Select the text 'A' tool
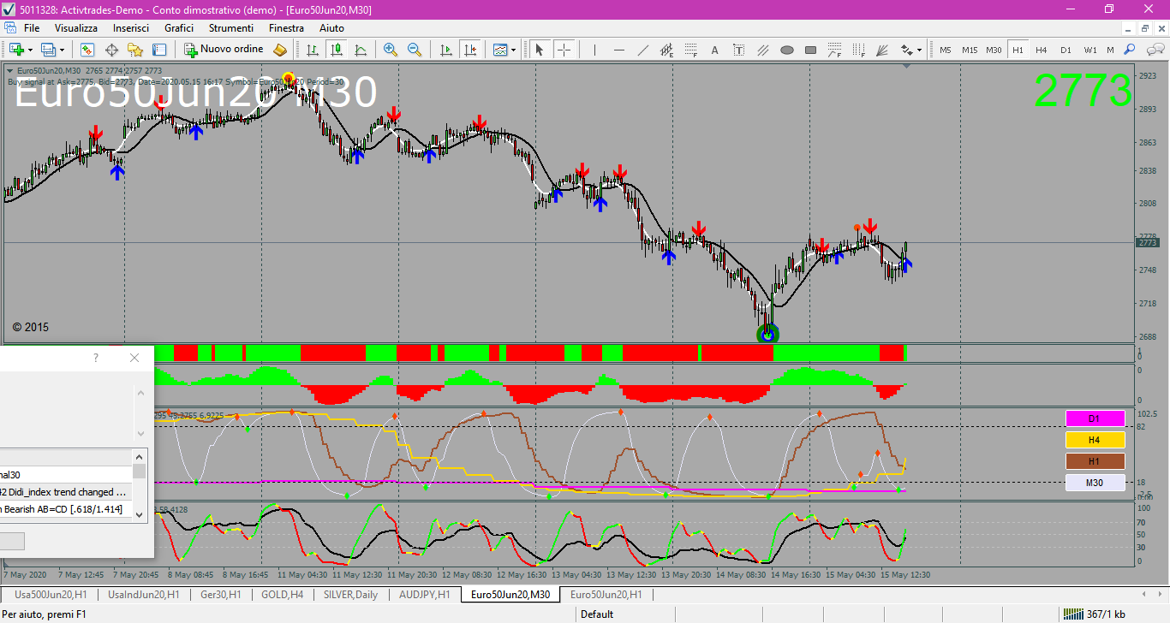 click(x=715, y=50)
